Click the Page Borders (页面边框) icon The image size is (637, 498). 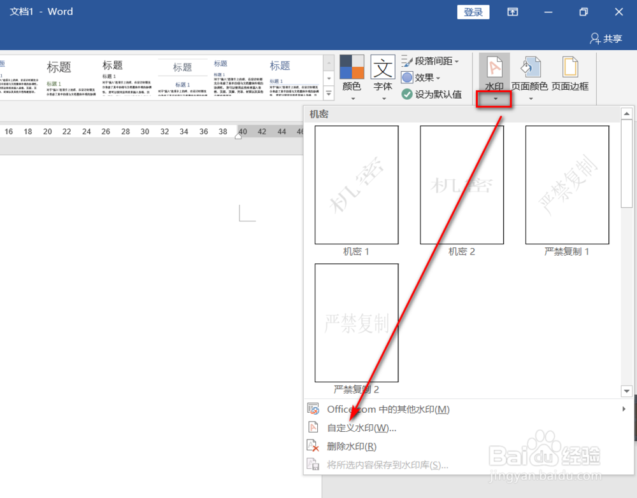pyautogui.click(x=570, y=67)
